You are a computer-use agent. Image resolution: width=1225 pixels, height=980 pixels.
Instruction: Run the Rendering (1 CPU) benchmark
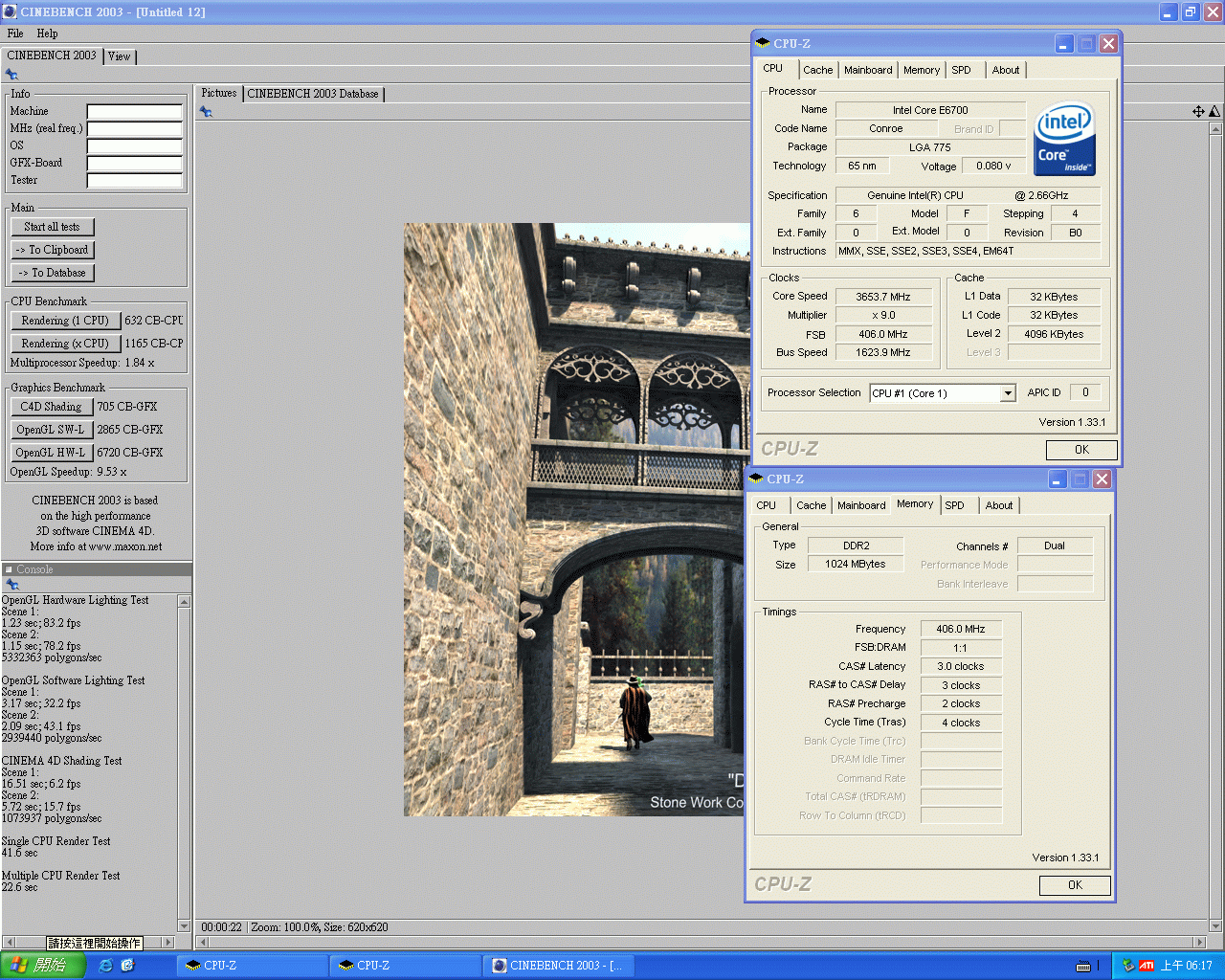[x=65, y=321]
